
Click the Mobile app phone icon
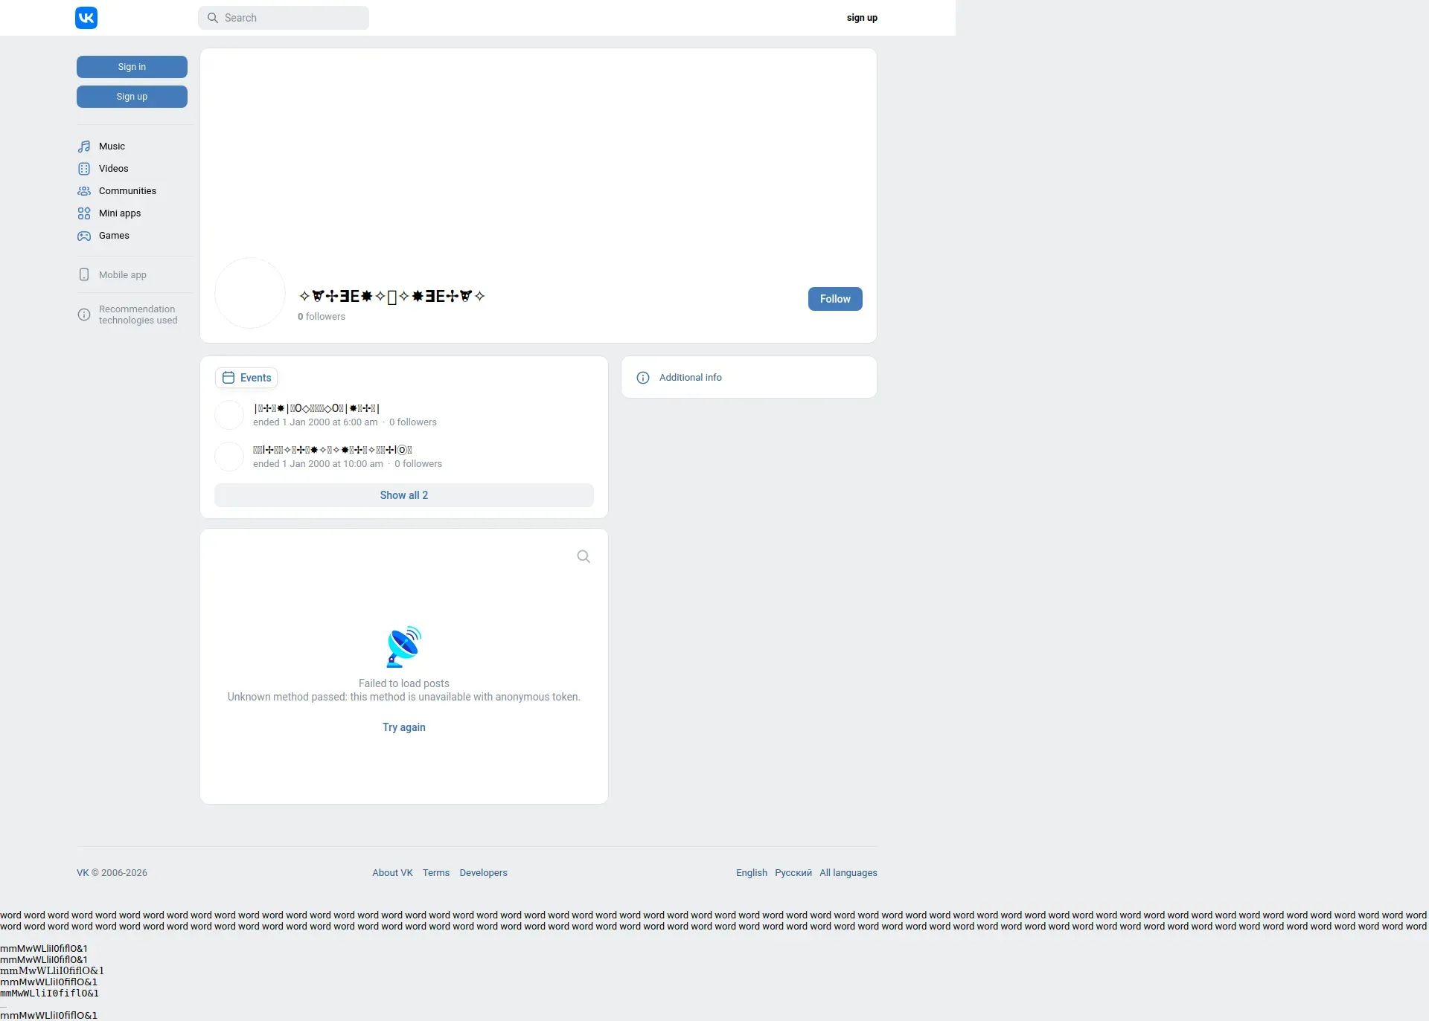coord(84,275)
